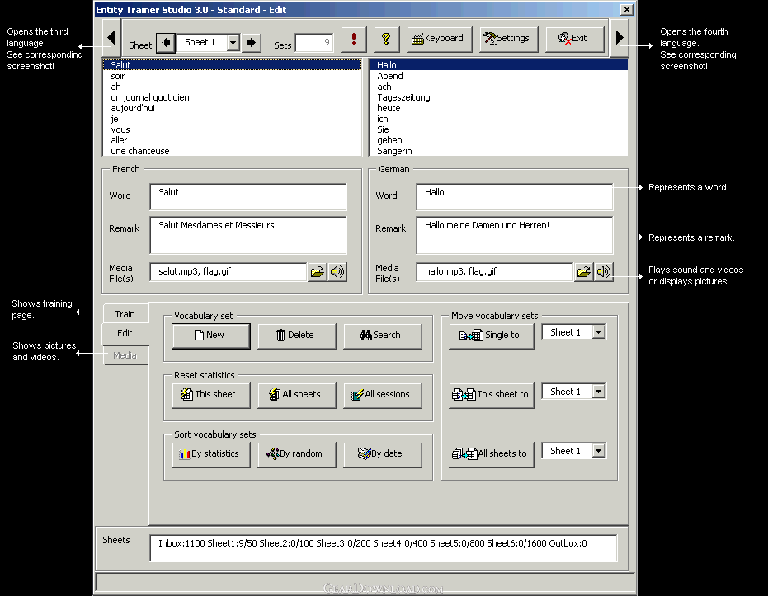Viewport: 768px width, 596px height.
Task: Open the third language with left triangle
Action: tap(111, 38)
